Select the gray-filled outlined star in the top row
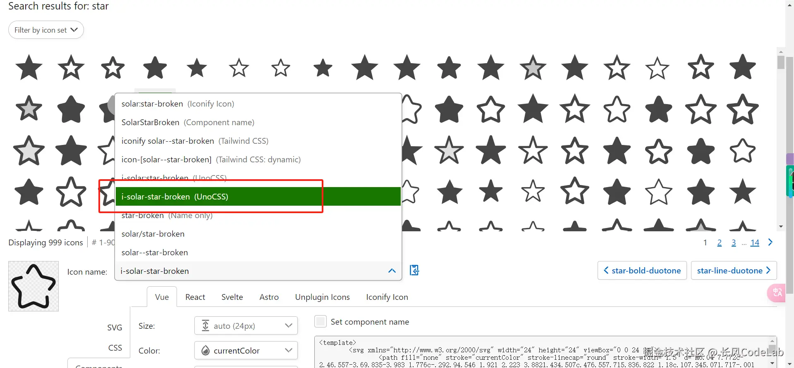 click(533, 67)
